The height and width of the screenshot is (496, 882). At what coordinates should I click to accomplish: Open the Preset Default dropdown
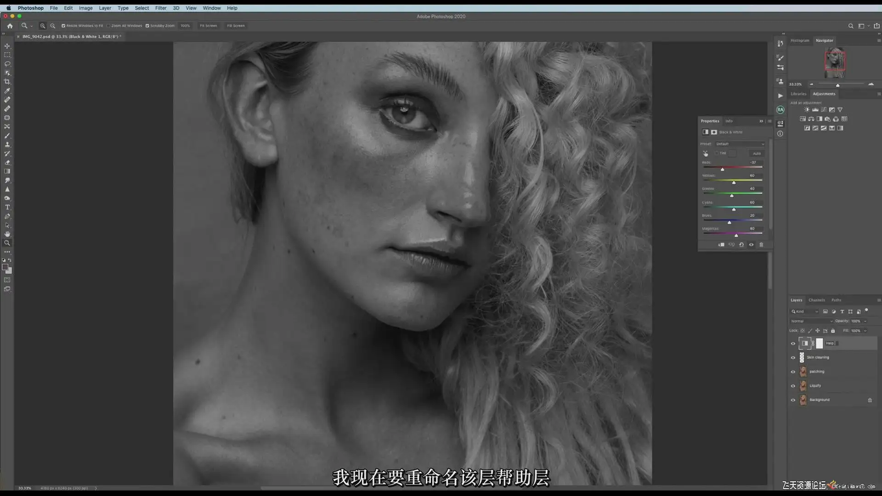tap(740, 144)
